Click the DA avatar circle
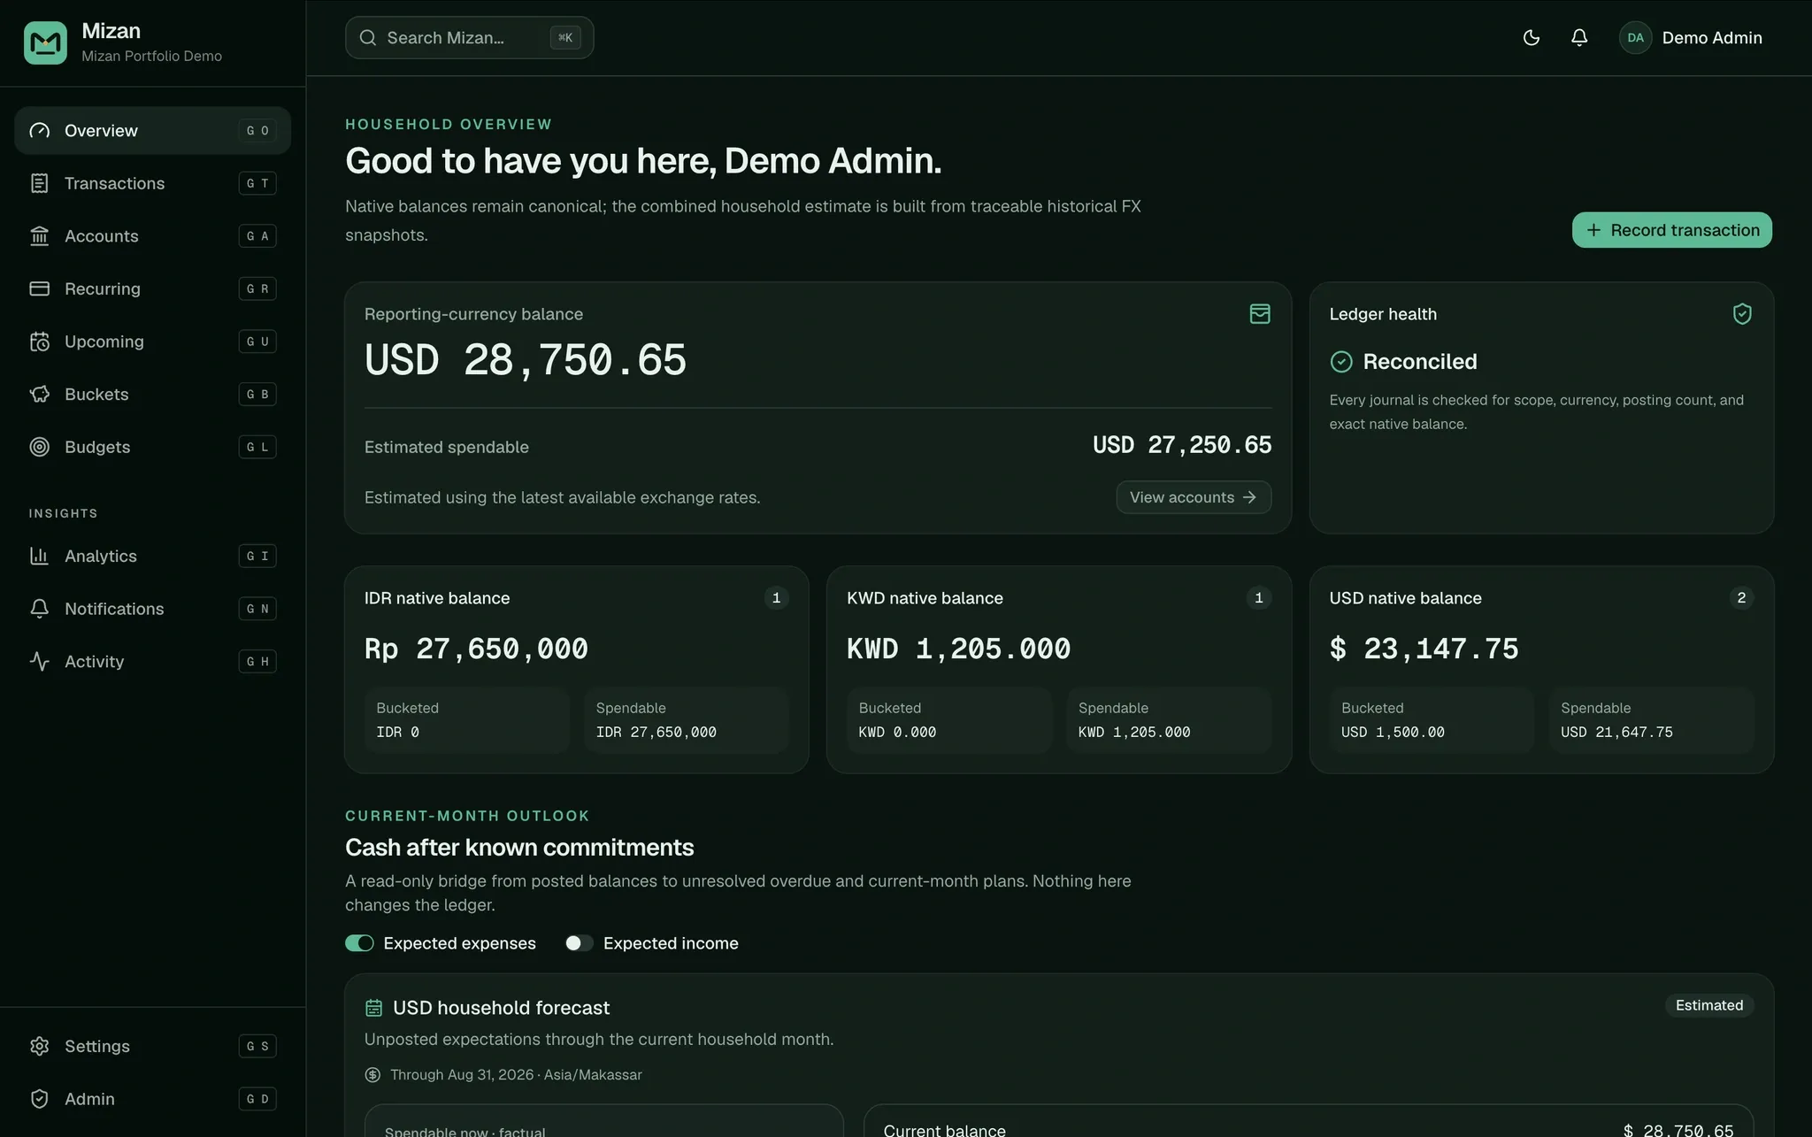 click(x=1635, y=38)
